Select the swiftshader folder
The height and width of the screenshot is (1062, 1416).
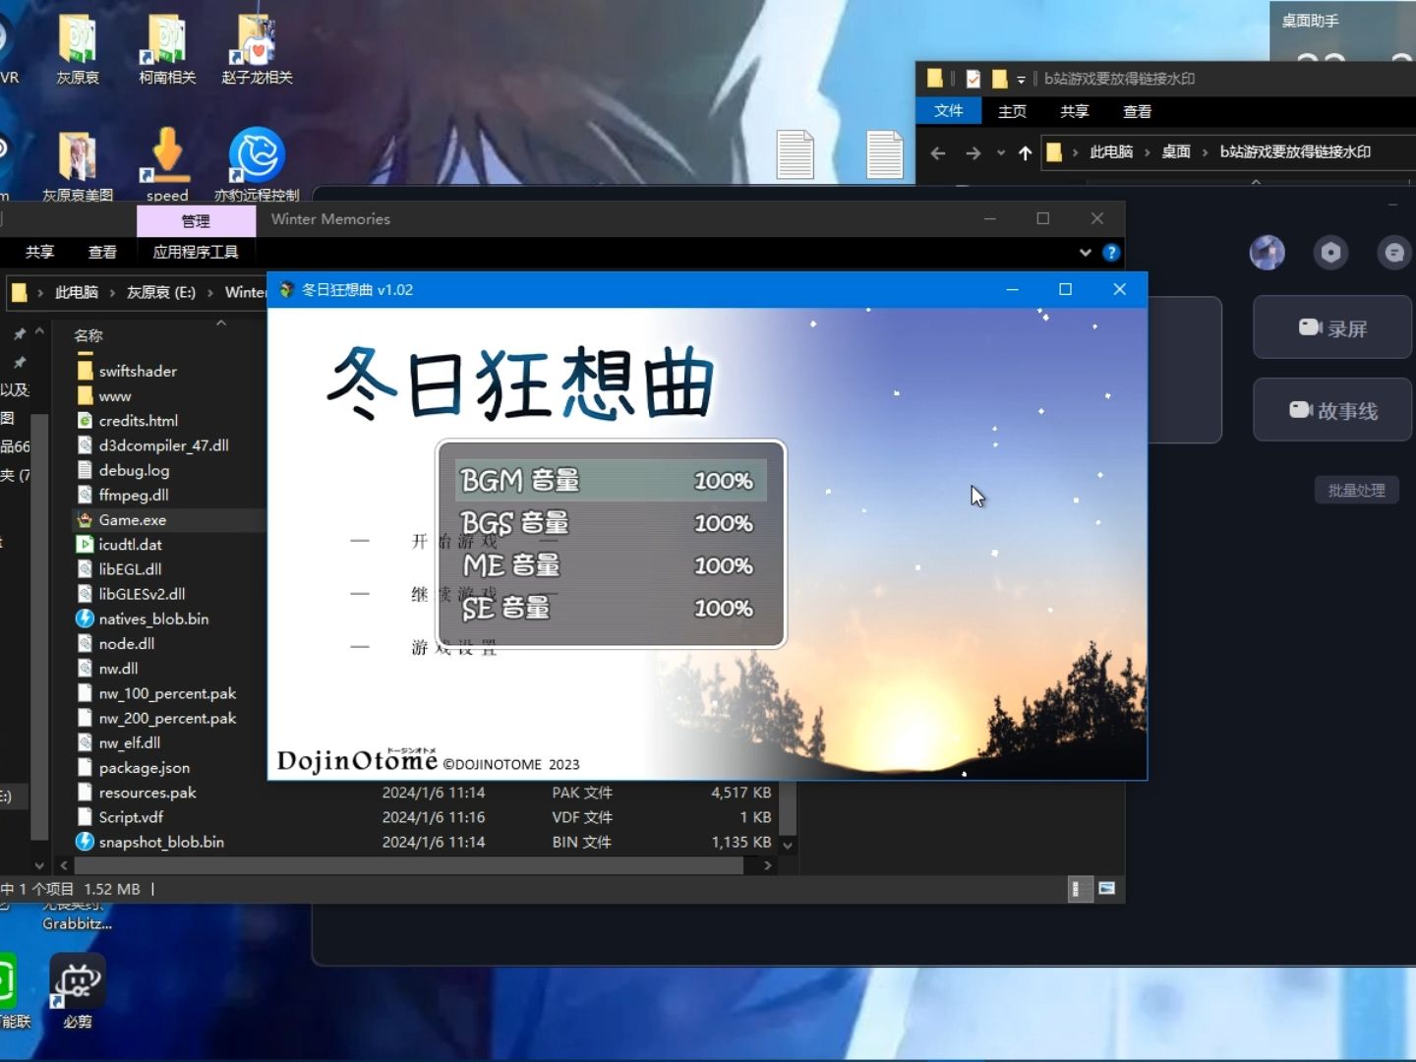click(x=138, y=371)
